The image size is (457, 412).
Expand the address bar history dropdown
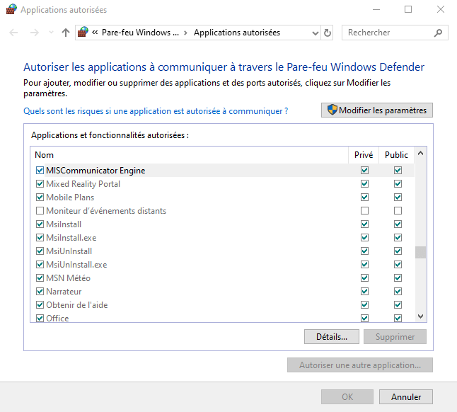pos(315,33)
